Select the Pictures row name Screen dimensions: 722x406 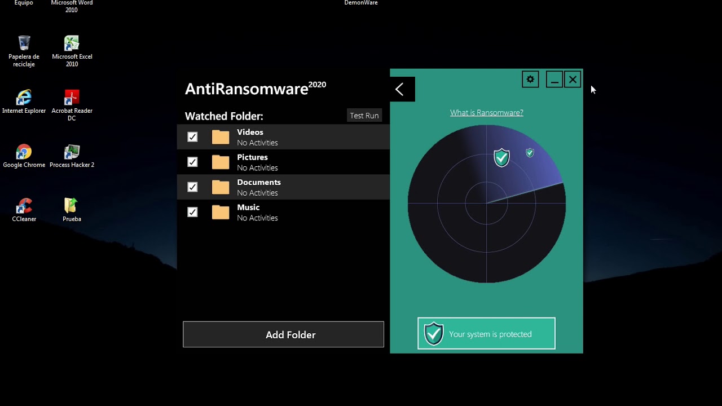pyautogui.click(x=252, y=157)
